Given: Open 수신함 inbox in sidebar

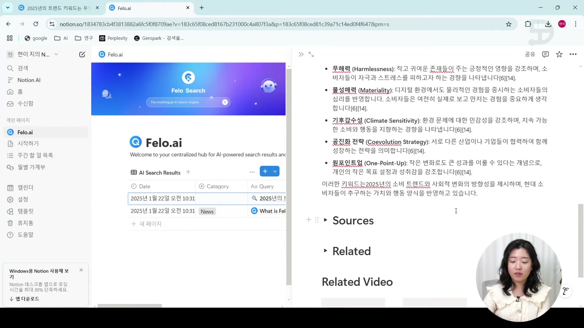Looking at the screenshot, I should pos(25,103).
